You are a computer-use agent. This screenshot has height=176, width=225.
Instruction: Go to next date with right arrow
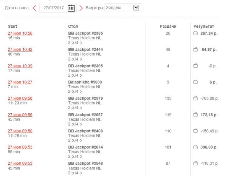click(x=81, y=8)
